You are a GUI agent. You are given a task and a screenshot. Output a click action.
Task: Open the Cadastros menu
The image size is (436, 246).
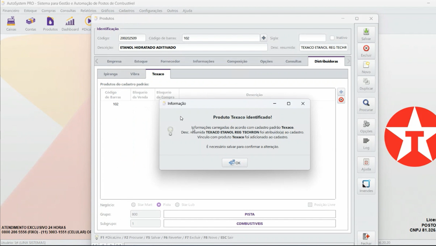[126, 11]
